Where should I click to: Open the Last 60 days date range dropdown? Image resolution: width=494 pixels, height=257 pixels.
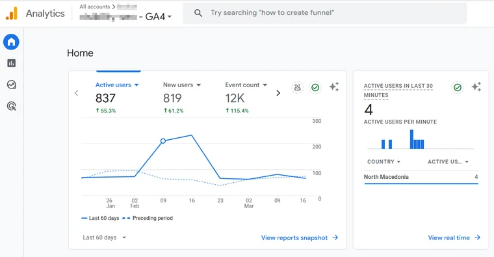(104, 237)
